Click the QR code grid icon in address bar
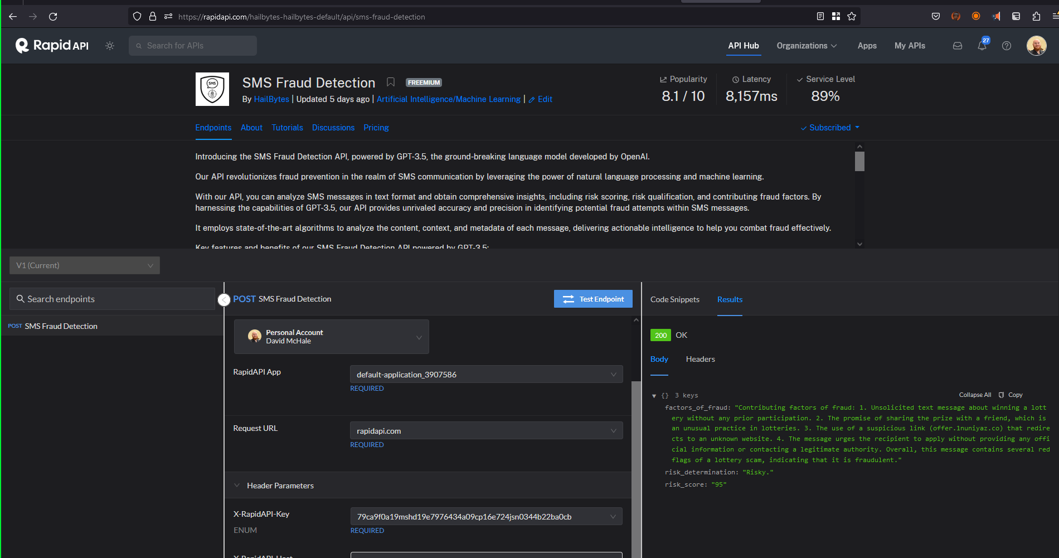This screenshot has height=558, width=1059. point(835,16)
